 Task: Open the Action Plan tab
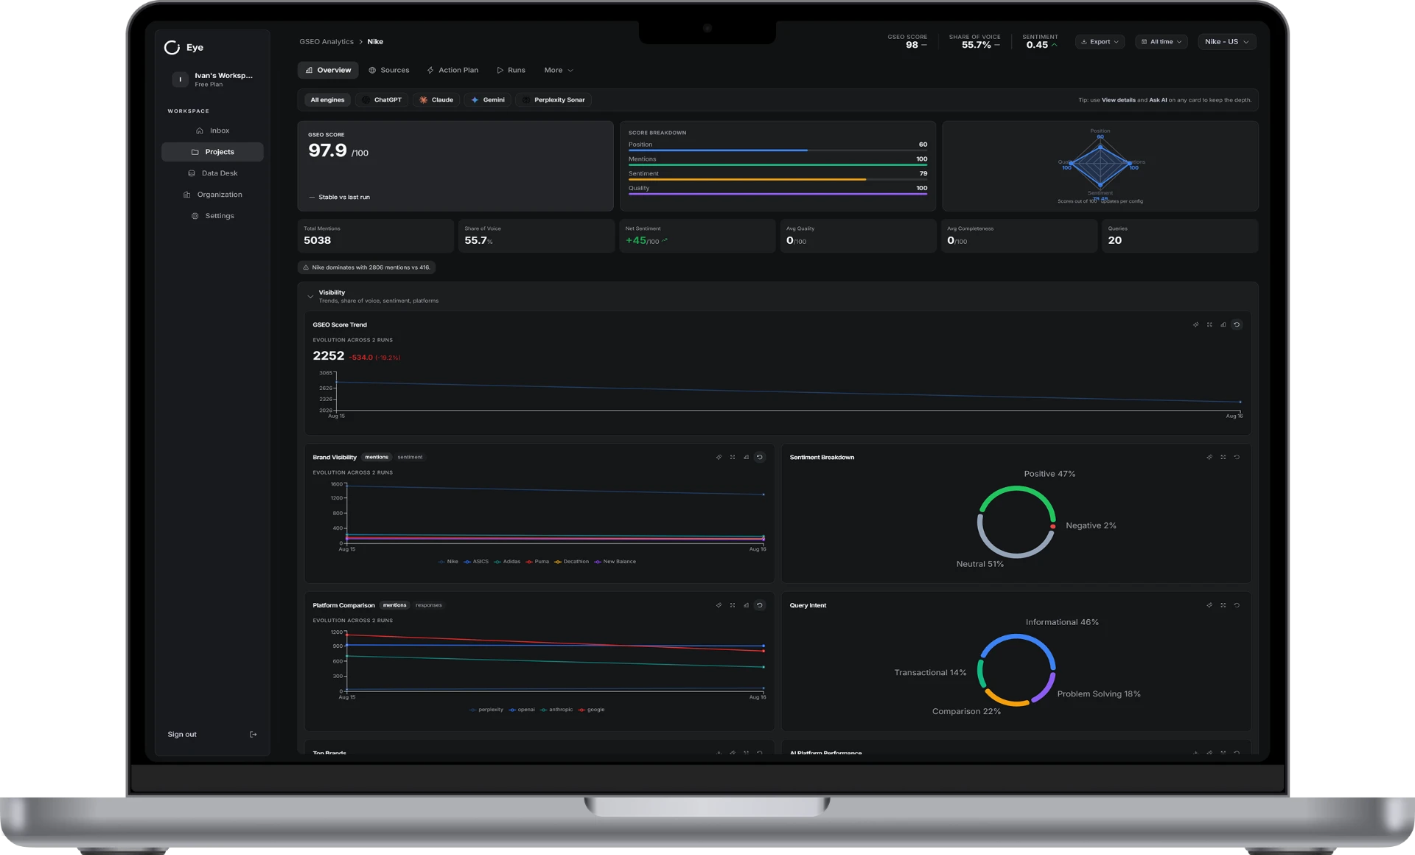[453, 70]
